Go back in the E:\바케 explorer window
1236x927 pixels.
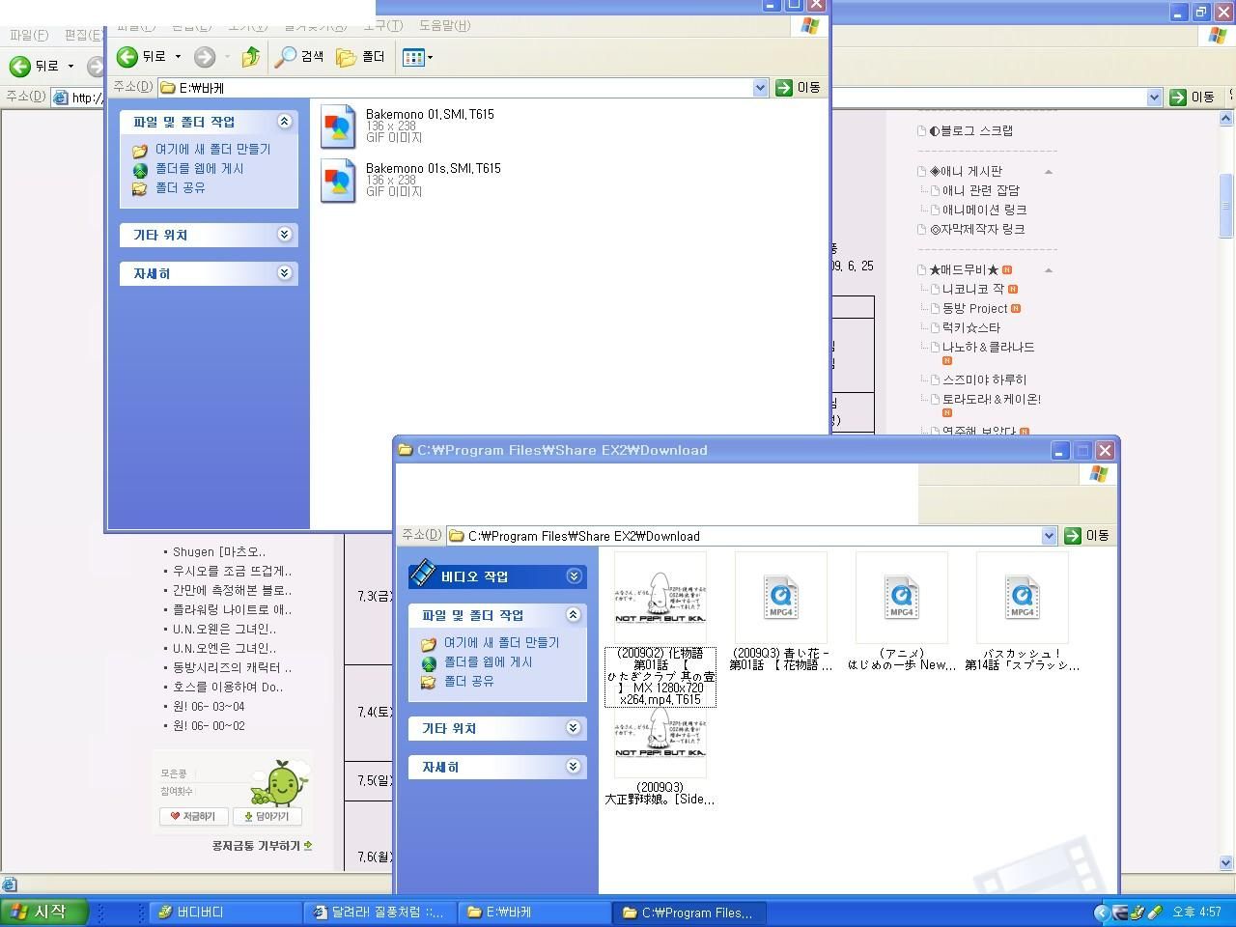pyautogui.click(x=141, y=57)
